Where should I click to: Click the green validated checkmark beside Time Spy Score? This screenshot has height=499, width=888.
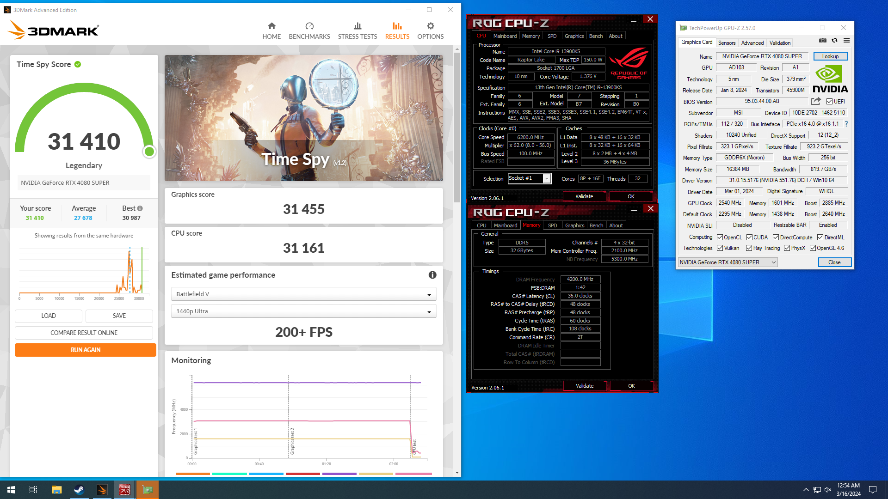point(78,64)
